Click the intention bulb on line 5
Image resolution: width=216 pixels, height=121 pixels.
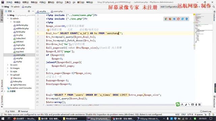(x=48, y=30)
